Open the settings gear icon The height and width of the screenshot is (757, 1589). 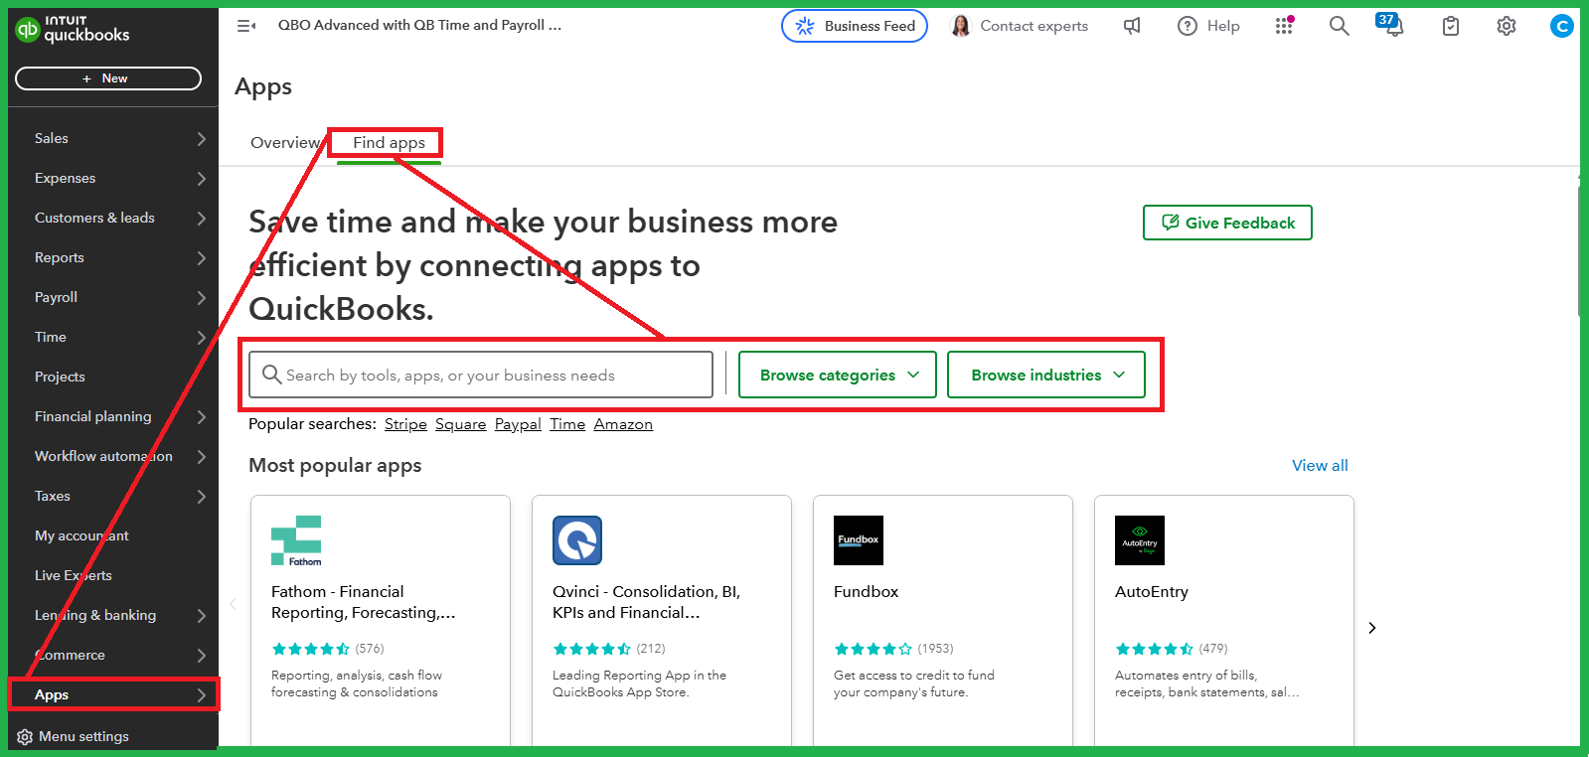[1507, 26]
